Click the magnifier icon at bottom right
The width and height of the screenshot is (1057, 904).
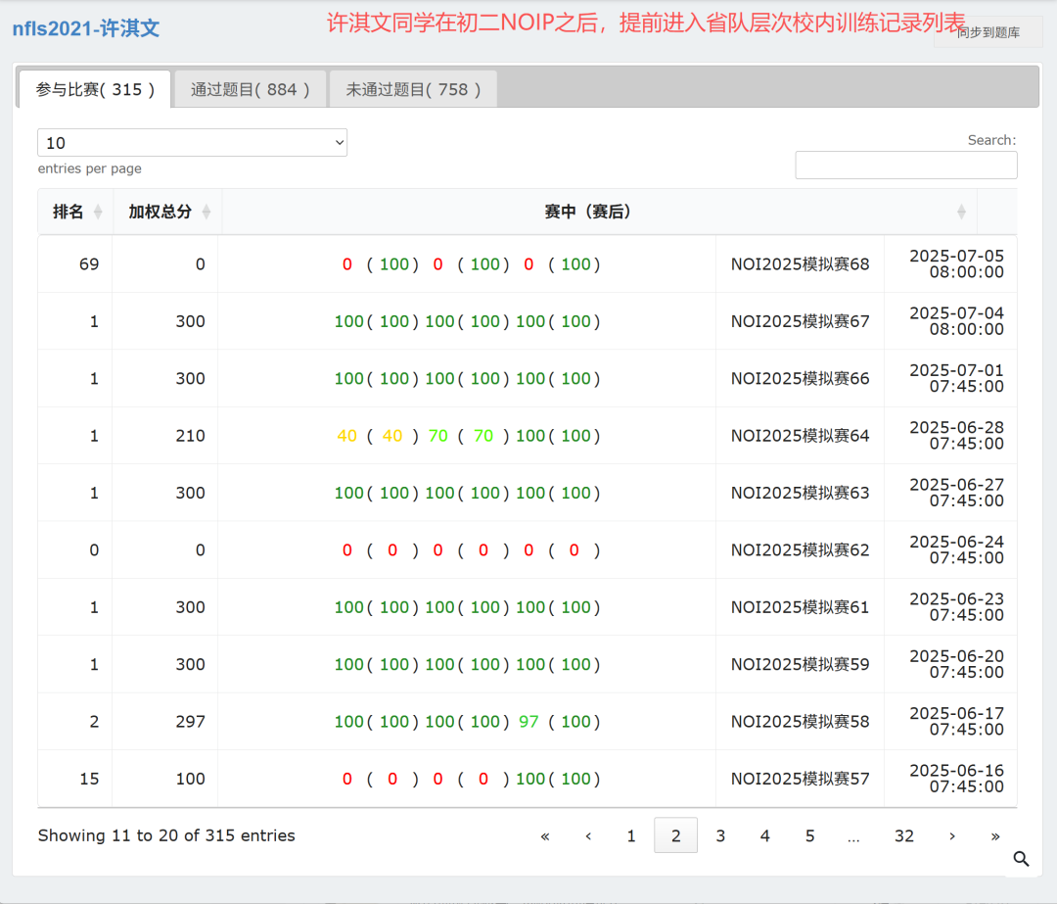point(1021,859)
